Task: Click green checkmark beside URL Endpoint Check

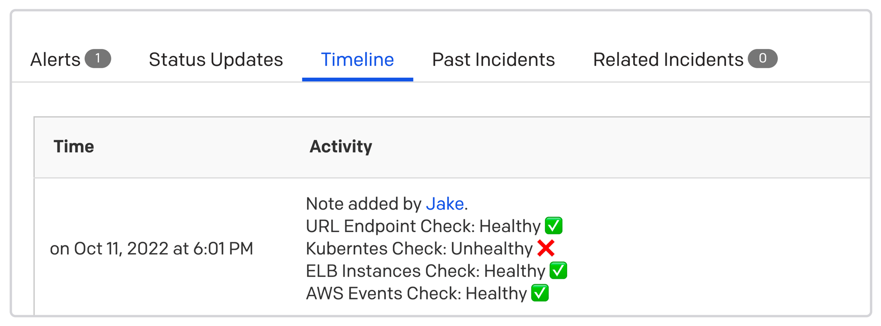Action: click(553, 226)
